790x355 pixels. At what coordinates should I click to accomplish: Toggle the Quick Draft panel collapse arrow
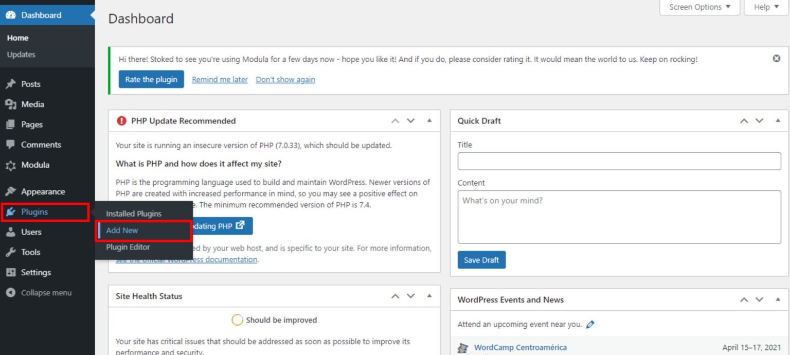pyautogui.click(x=778, y=121)
